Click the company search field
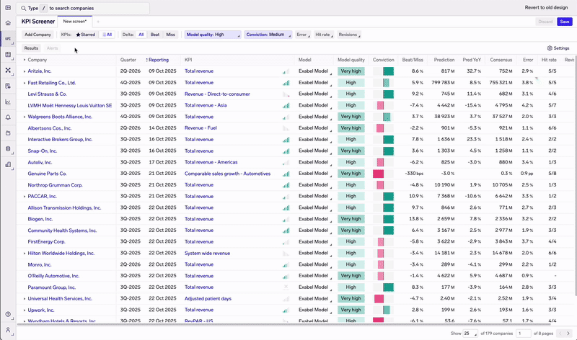Screen dimensions: 577x340 83,8
